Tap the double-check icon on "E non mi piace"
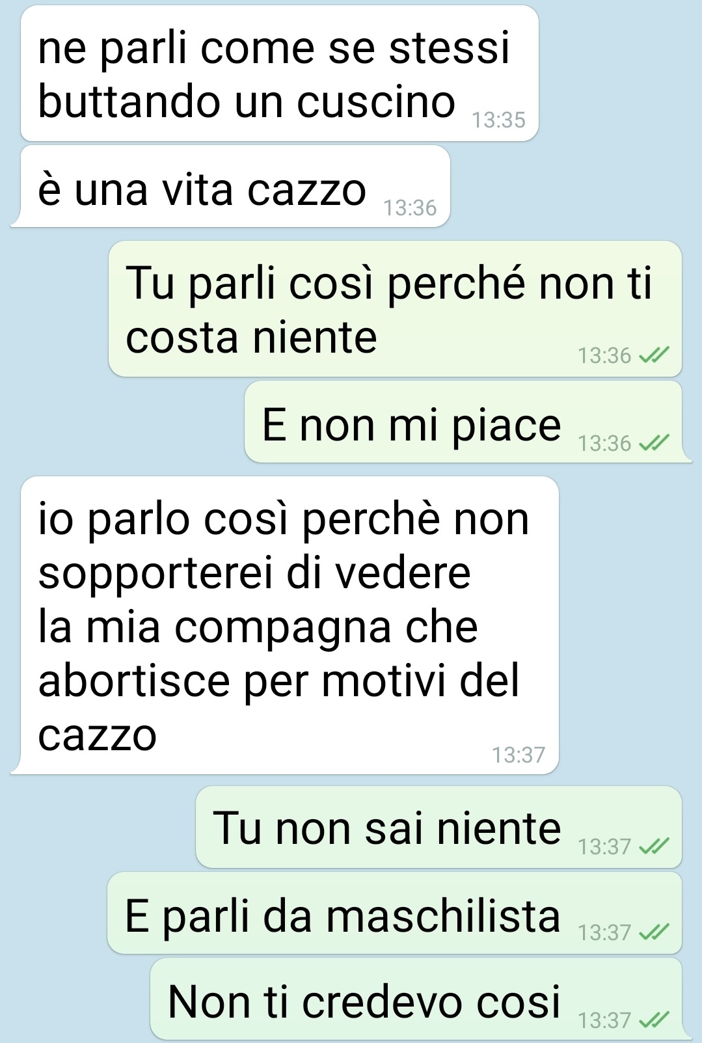Image resolution: width=702 pixels, height=1043 pixels. pyautogui.click(x=654, y=443)
